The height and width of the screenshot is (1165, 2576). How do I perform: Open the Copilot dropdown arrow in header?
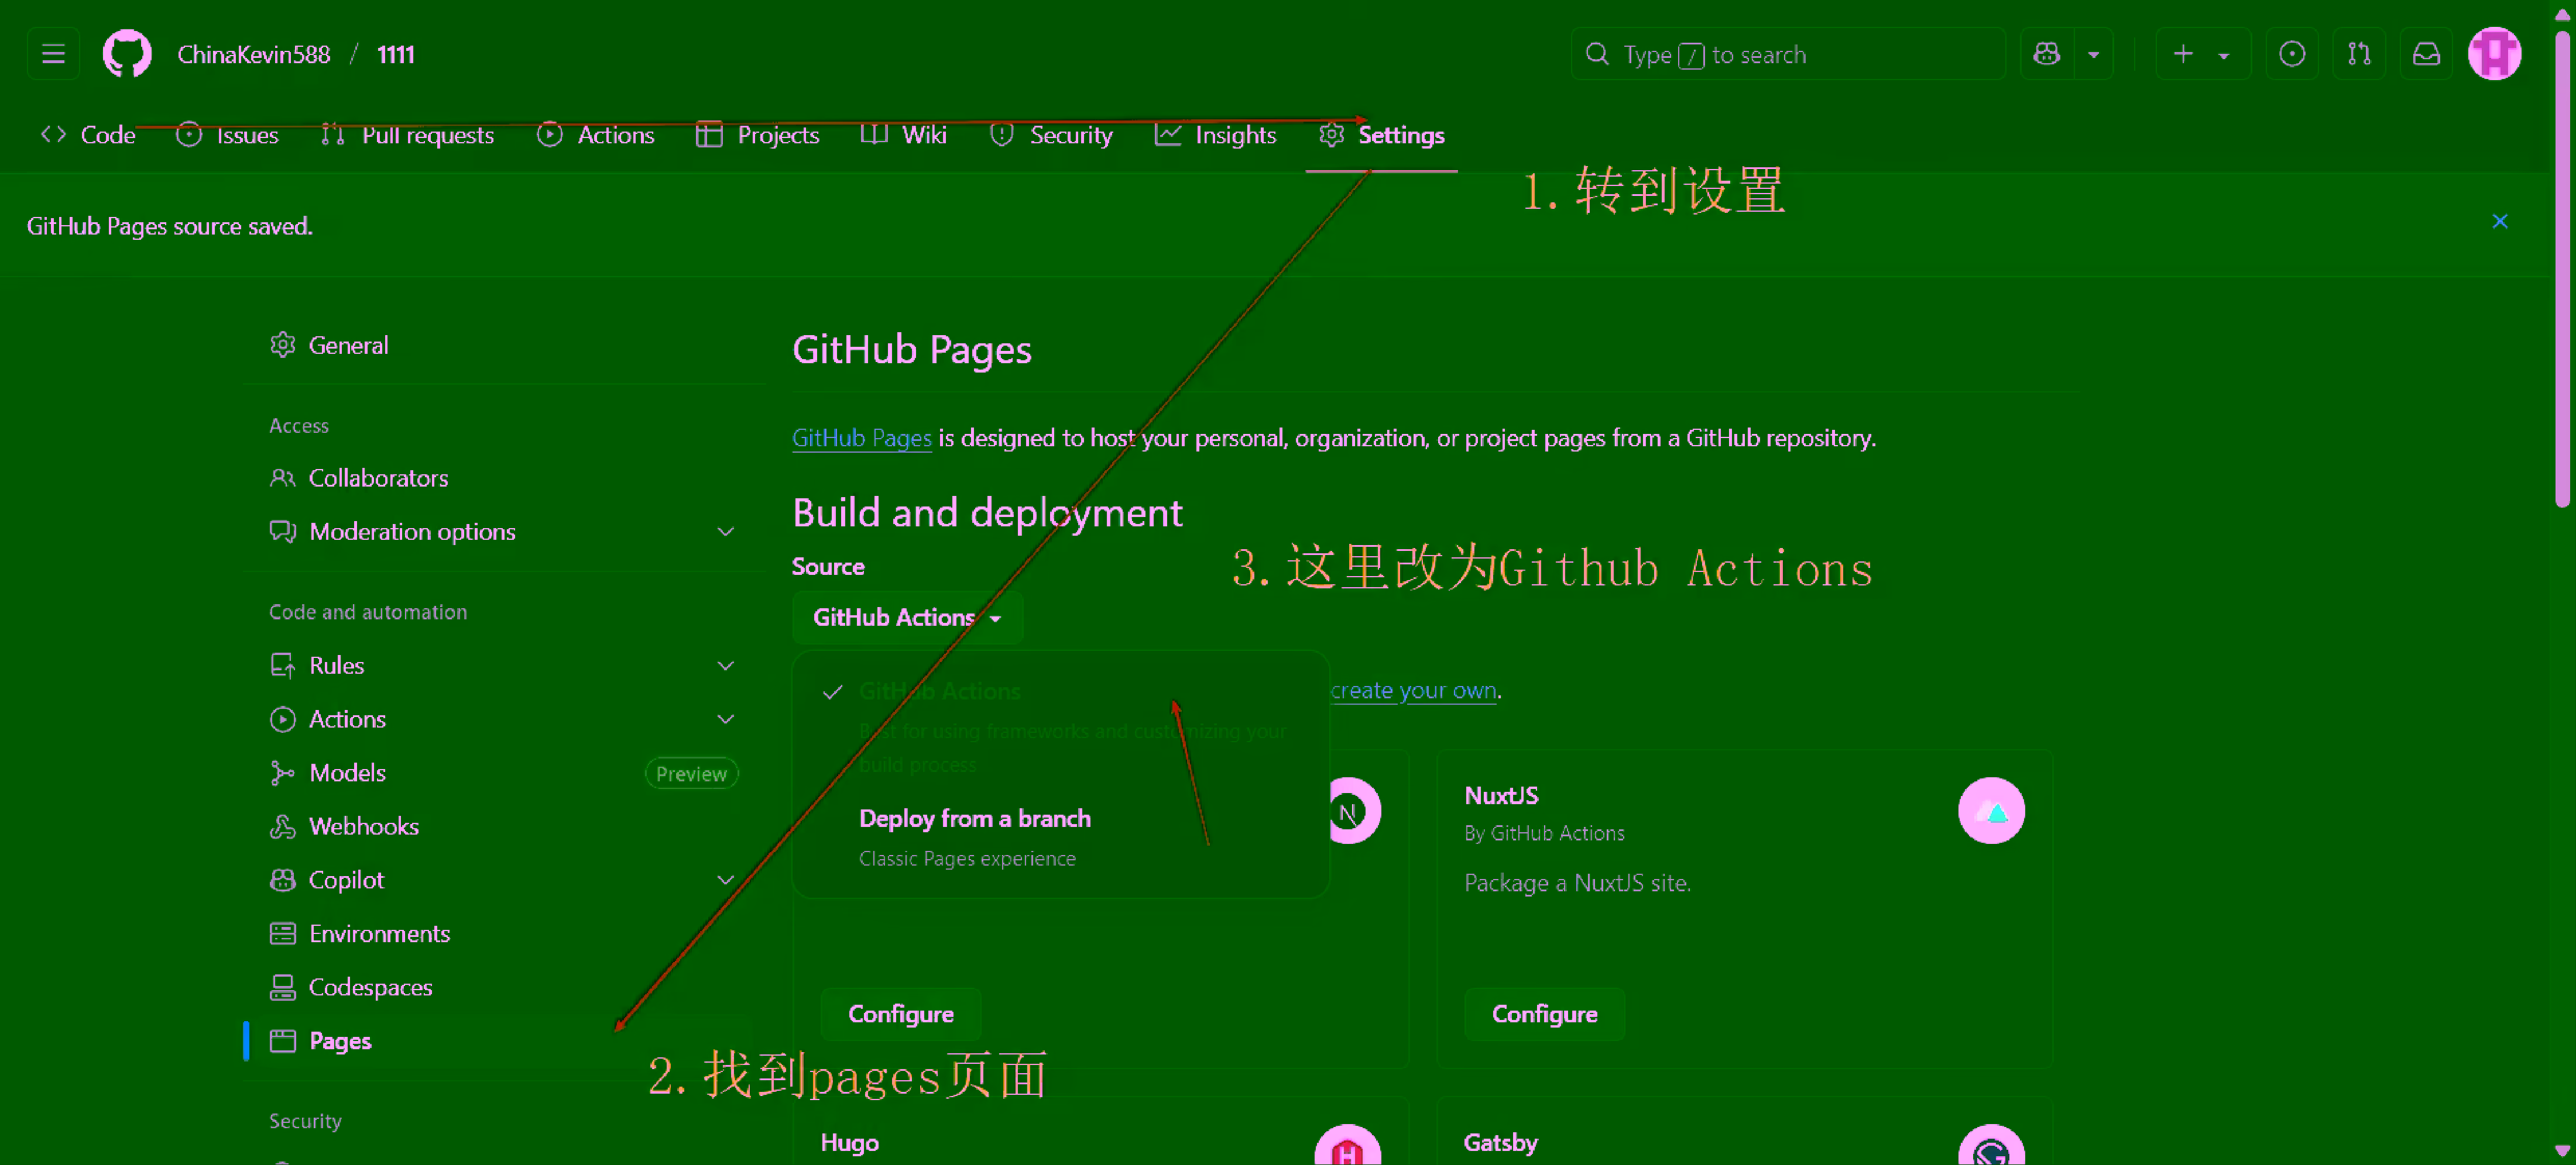pos(2093,55)
